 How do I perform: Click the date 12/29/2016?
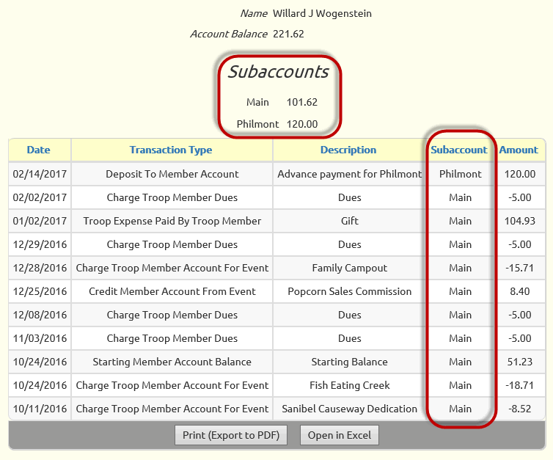(x=40, y=244)
